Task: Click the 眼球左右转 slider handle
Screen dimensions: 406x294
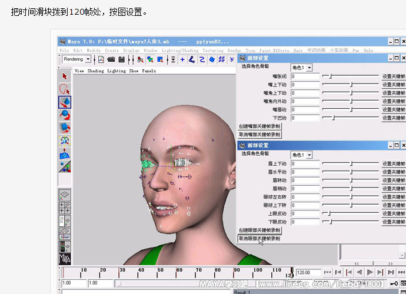Action: point(352,197)
